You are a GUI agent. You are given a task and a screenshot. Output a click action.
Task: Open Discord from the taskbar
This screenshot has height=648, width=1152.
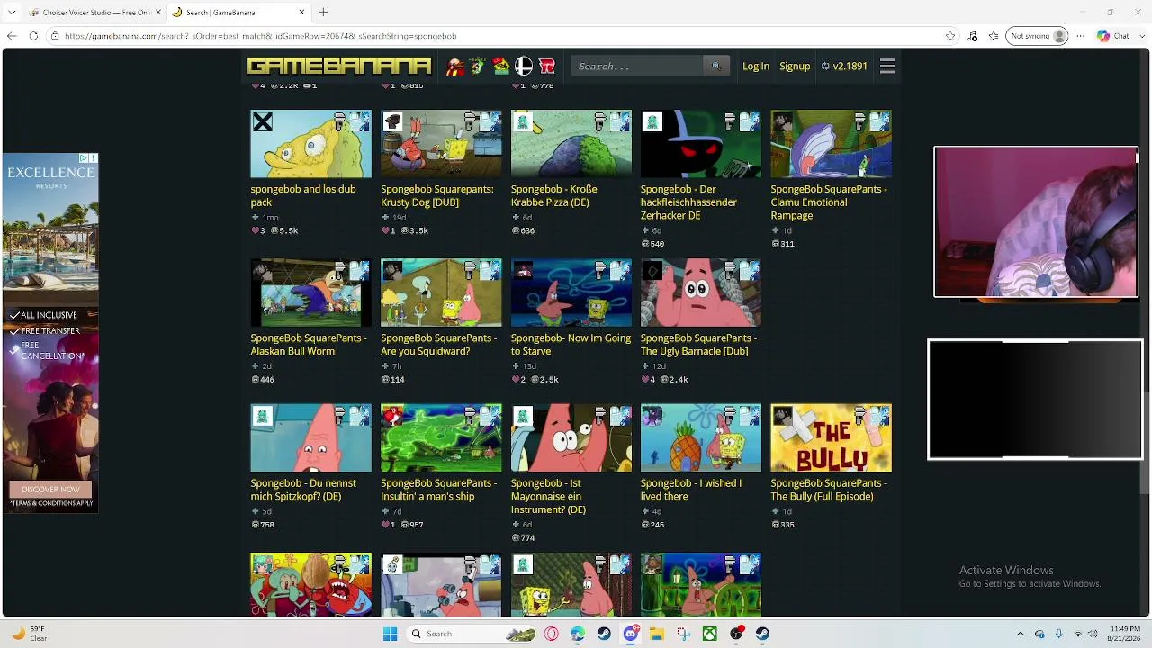point(631,634)
